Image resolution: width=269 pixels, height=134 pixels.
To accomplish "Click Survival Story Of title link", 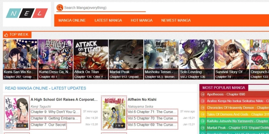I will click(231, 72).
